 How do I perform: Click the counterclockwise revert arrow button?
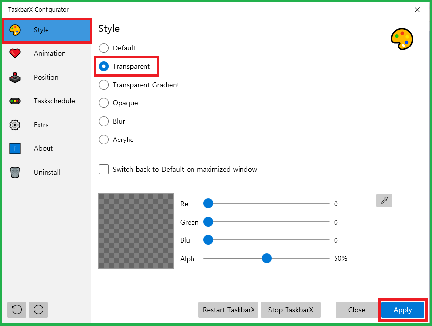coord(17,310)
